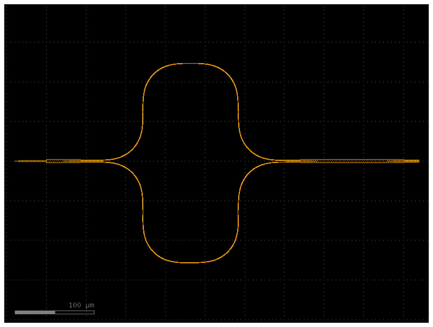This screenshot has width=433, height=327.
Task: Select the upper curved waveguide arm
Action: [190, 64]
